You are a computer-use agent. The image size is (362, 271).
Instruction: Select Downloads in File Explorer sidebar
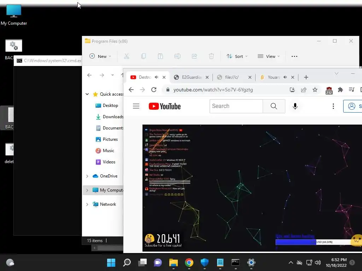click(110, 117)
